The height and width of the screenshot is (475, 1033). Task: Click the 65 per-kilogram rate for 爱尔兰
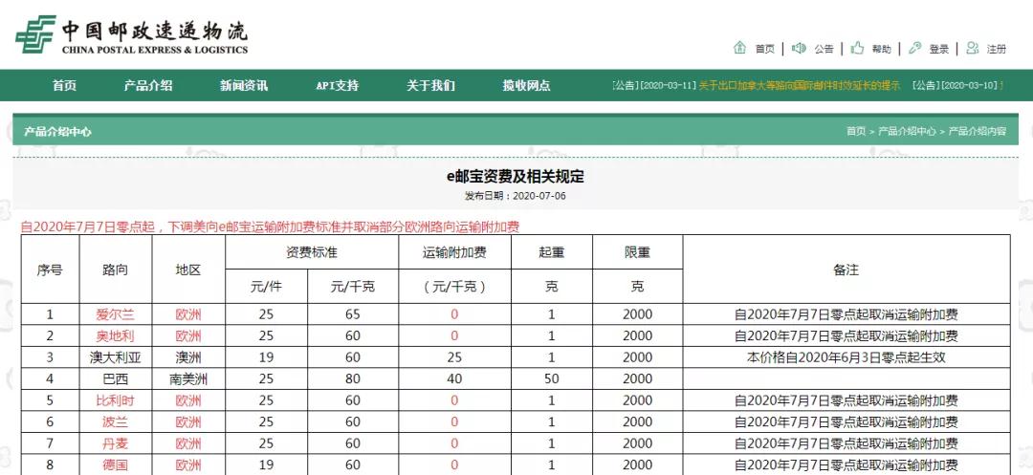coord(352,314)
